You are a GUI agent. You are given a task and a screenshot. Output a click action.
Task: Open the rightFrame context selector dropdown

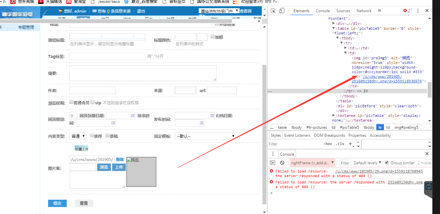pyautogui.click(x=312, y=163)
